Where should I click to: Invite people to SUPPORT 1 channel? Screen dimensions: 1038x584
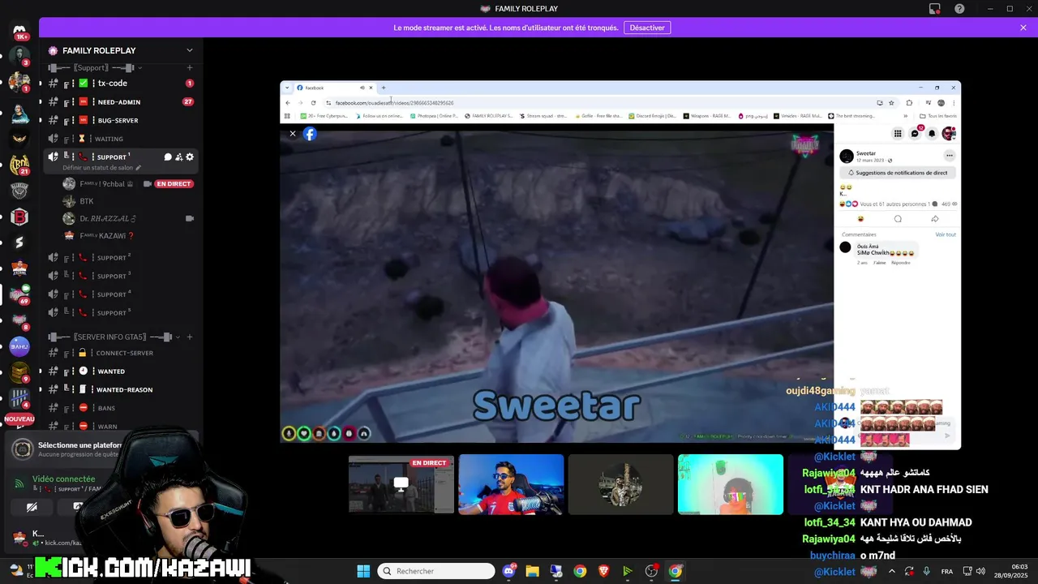click(x=178, y=157)
